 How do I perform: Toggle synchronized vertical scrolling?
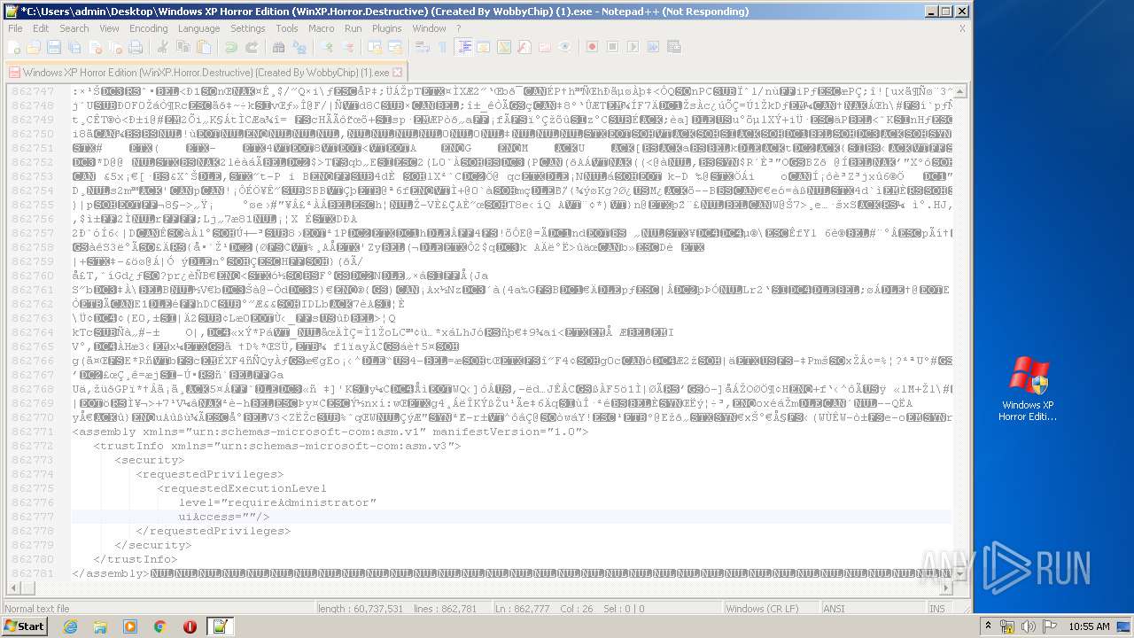pos(375,47)
